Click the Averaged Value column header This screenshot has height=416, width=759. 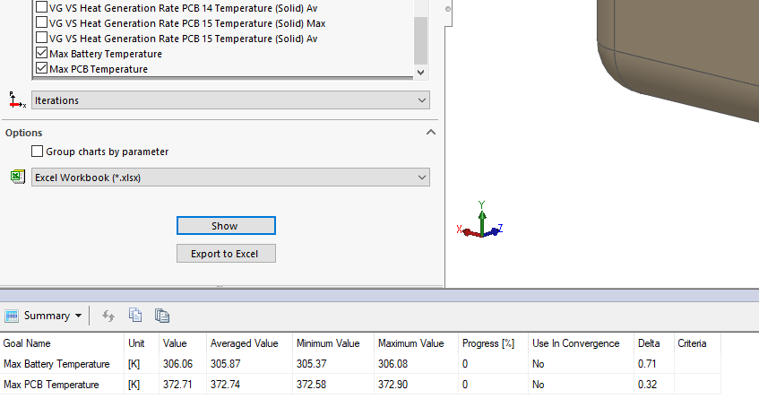pyautogui.click(x=244, y=343)
